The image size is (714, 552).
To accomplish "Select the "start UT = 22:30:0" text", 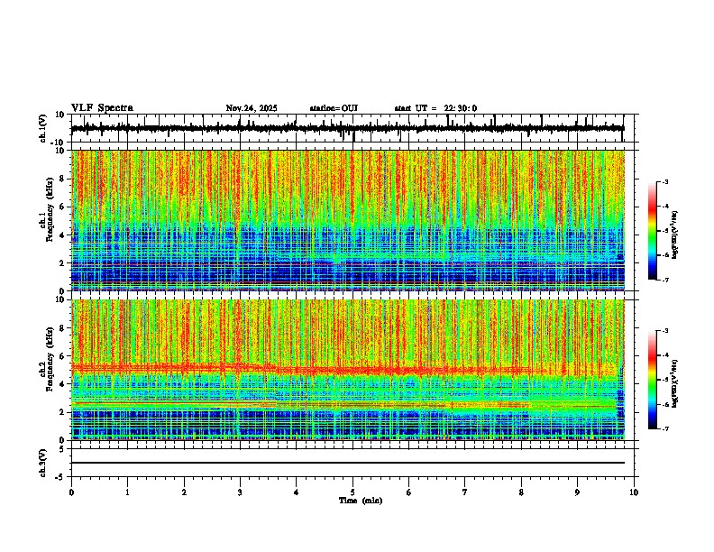I will point(435,108).
